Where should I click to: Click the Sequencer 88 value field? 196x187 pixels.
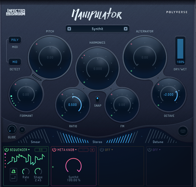(41, 150)
